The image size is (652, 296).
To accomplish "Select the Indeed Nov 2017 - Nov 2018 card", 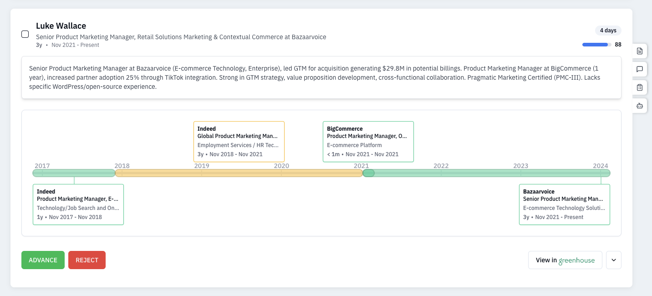I will (x=78, y=204).
